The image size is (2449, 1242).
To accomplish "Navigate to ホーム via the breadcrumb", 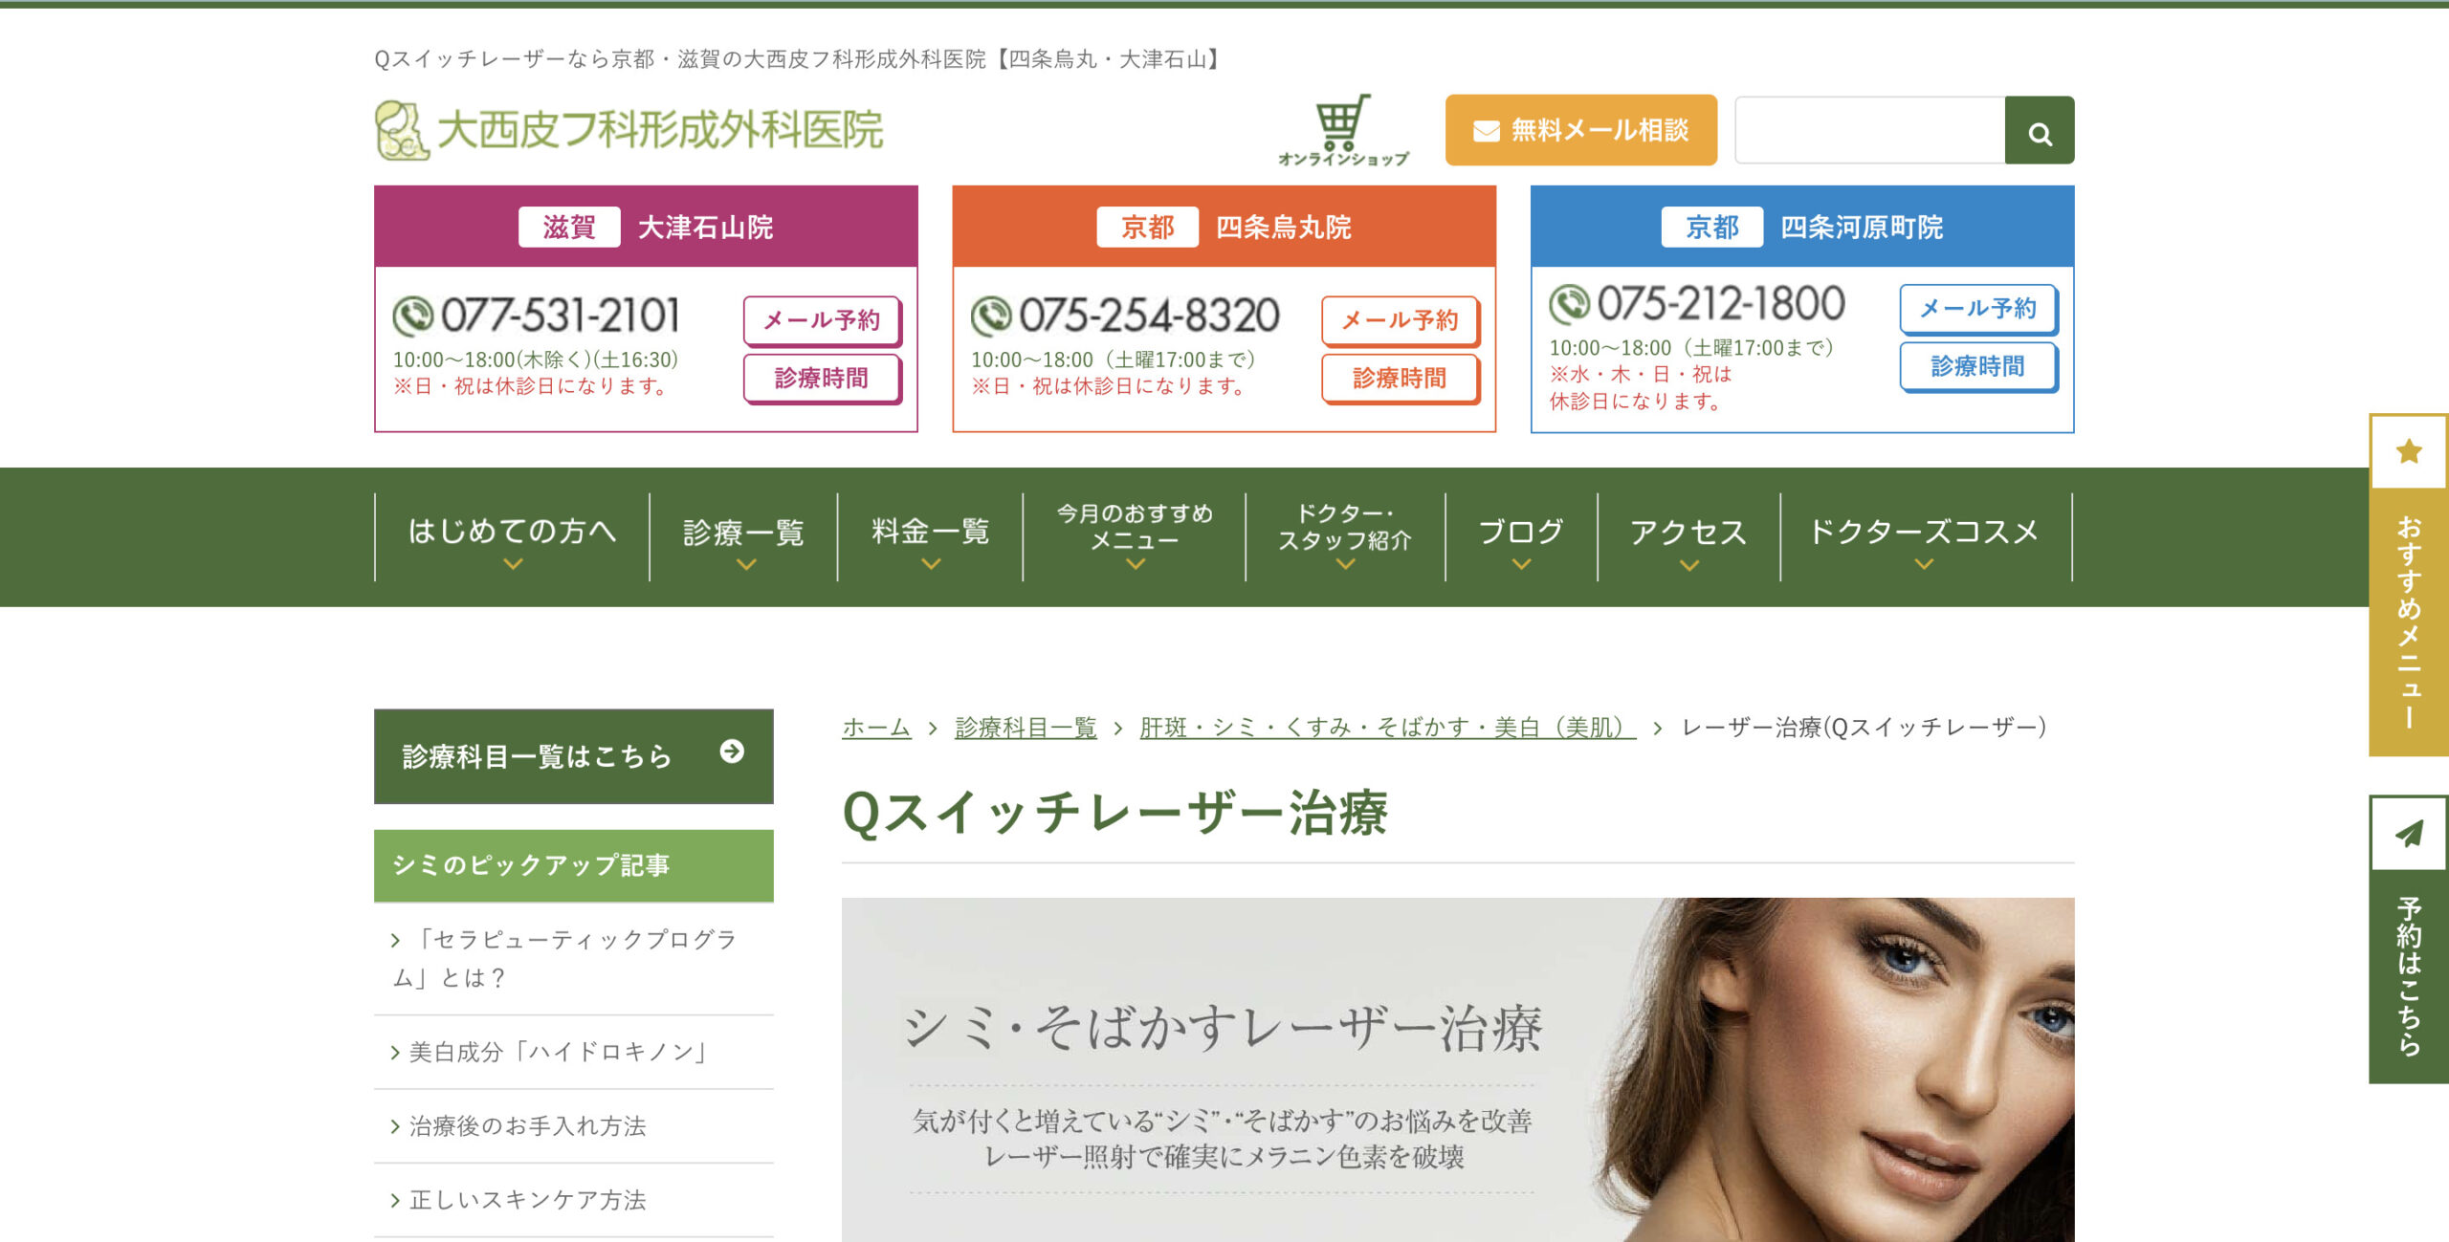I will point(875,727).
